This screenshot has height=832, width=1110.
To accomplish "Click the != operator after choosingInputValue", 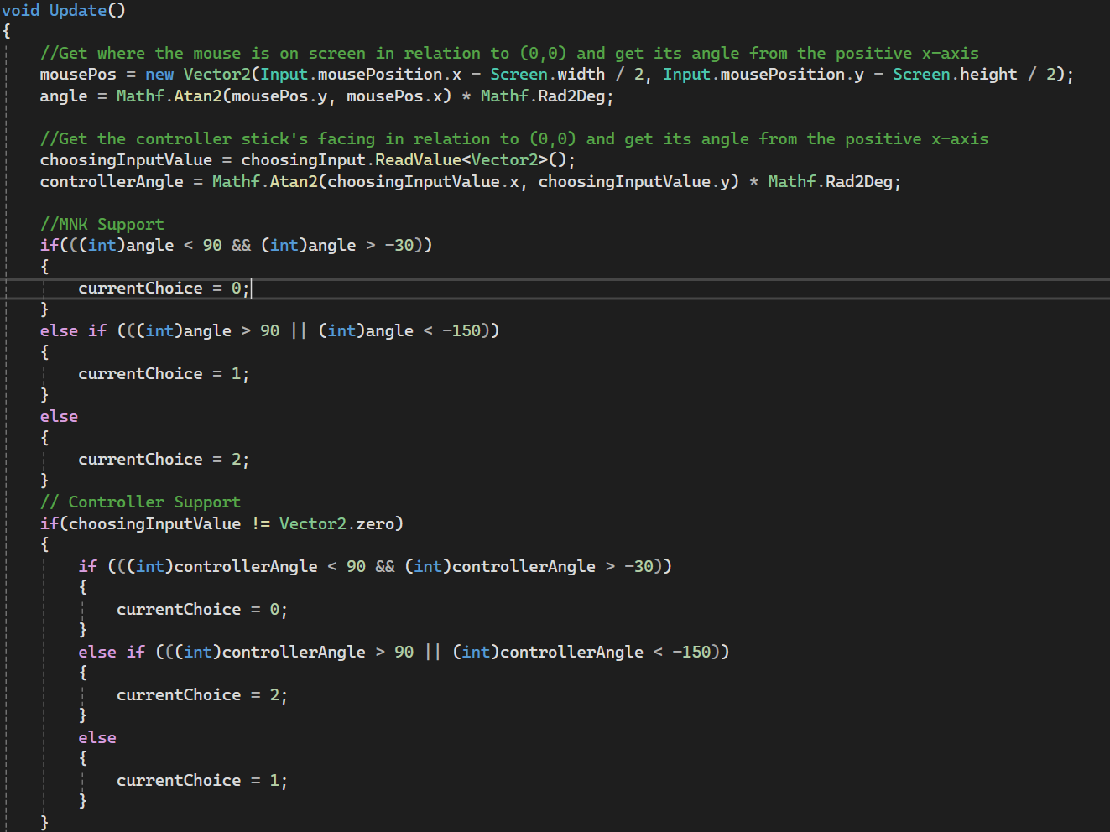I will (260, 523).
